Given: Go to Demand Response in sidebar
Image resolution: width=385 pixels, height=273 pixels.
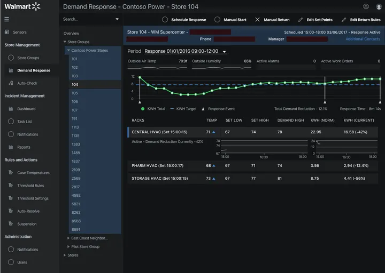Looking at the screenshot, I should pos(34,70).
